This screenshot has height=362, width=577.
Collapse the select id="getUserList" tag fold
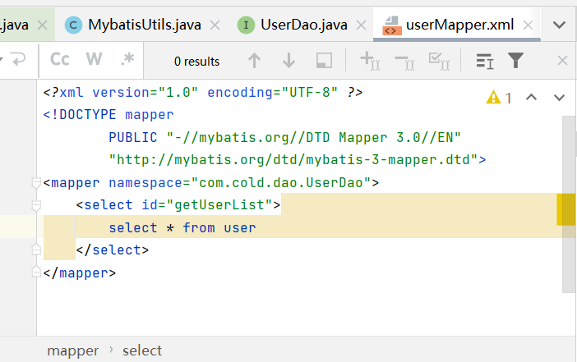click(x=35, y=205)
